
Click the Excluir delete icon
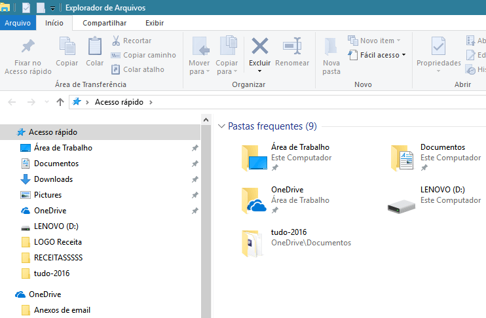(260, 47)
